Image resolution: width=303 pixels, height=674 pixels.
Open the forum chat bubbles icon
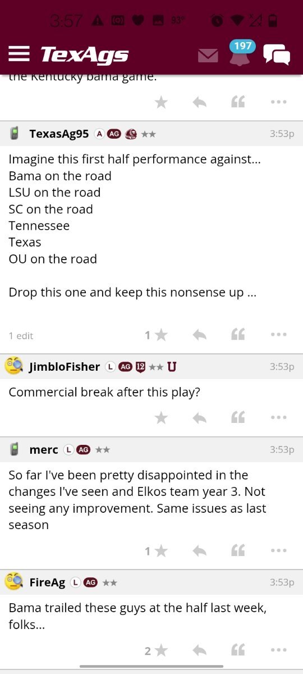[x=277, y=54]
